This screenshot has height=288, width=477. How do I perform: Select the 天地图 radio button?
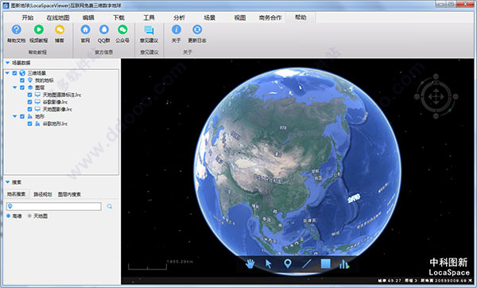click(29, 216)
